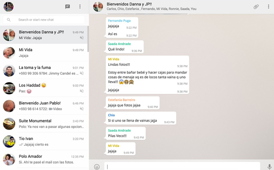Open sidebar three-dot menu

tap(80, 7)
